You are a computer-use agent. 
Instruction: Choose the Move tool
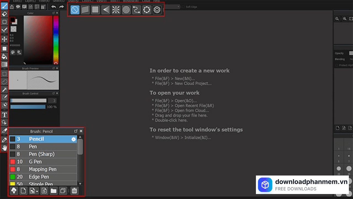(4, 39)
